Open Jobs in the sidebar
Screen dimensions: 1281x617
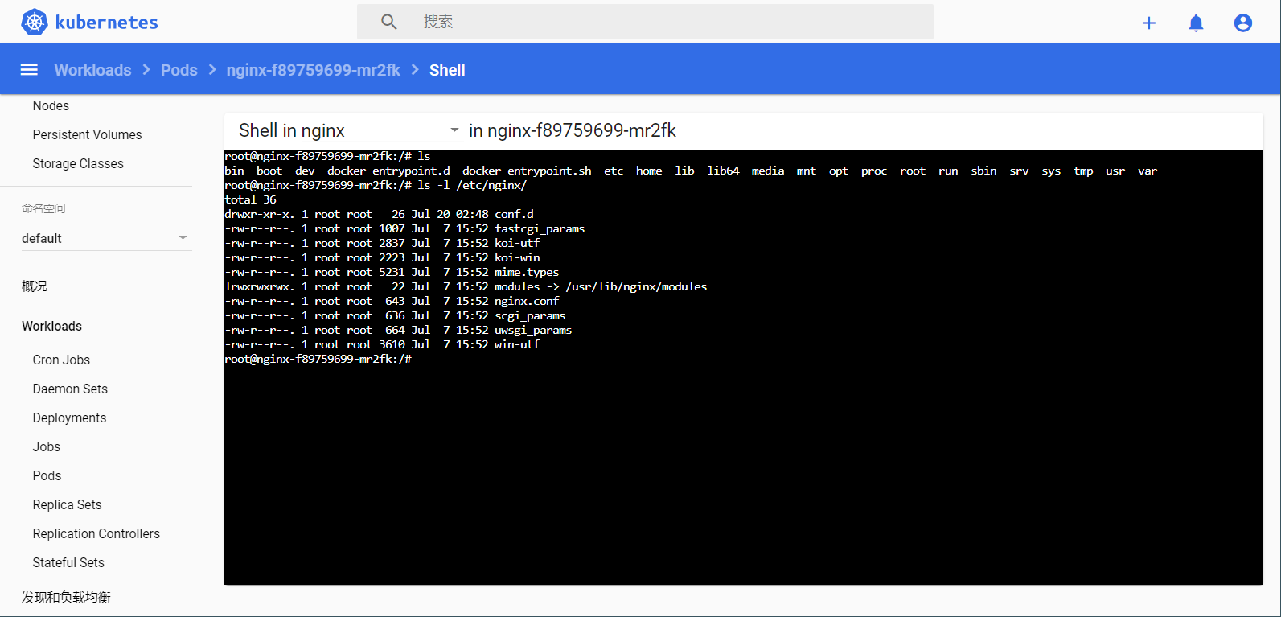pyautogui.click(x=47, y=446)
